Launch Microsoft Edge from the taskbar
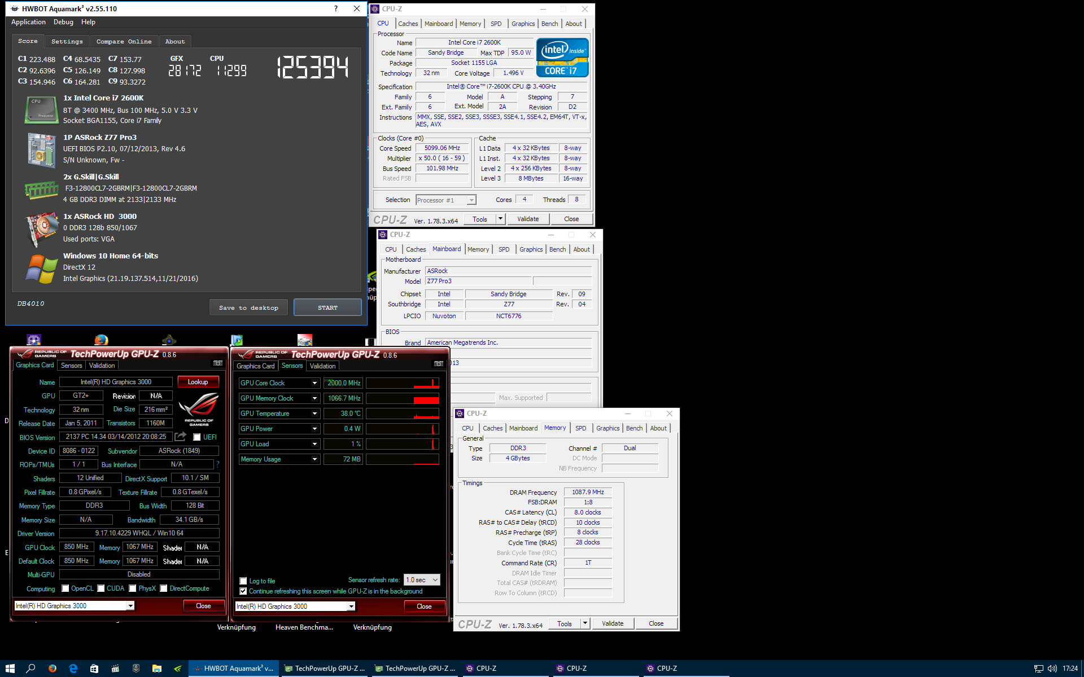Screen dimensions: 1084x677 click(73, 669)
